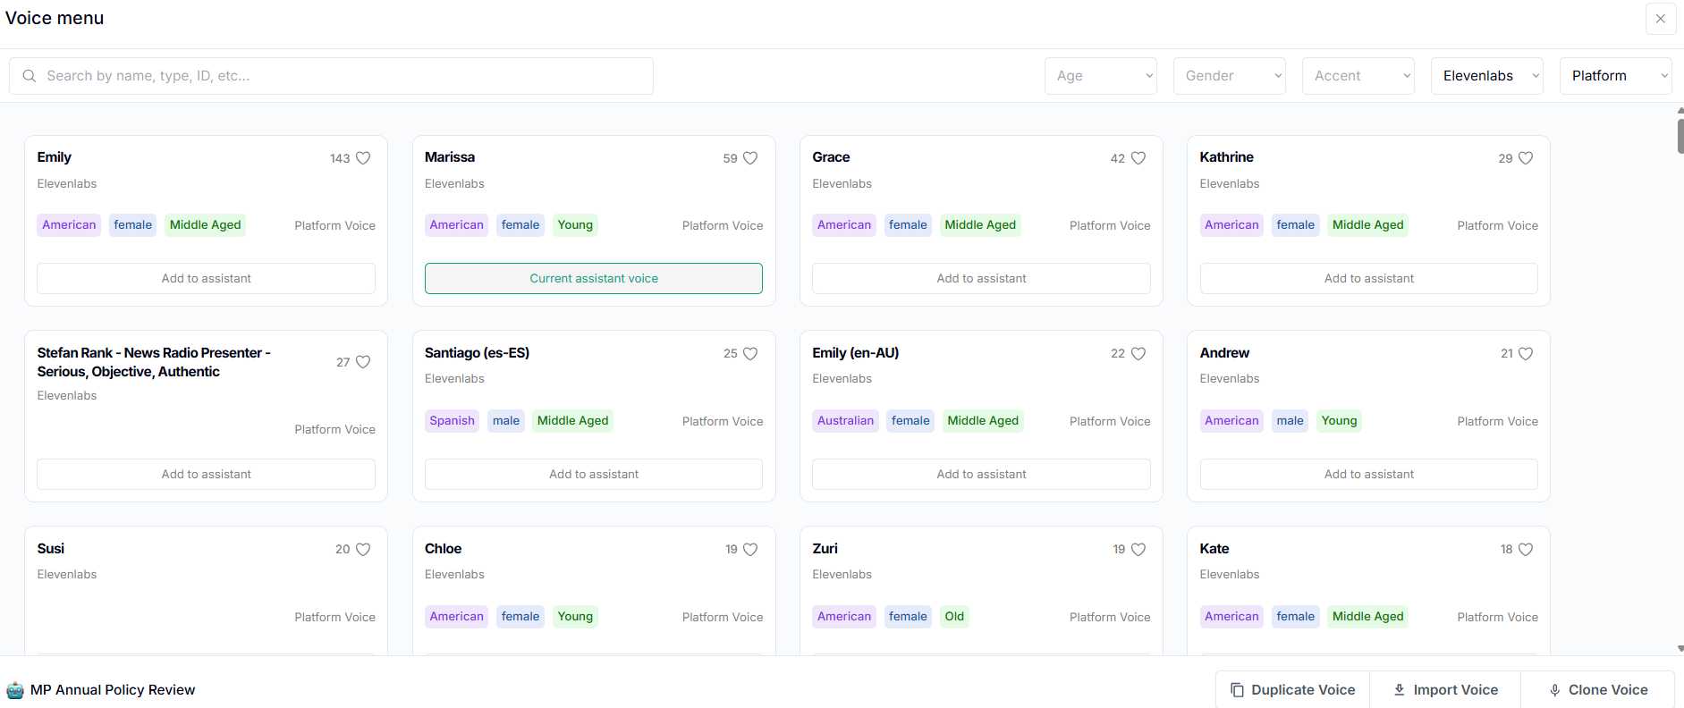1684x708 pixels.
Task: Click the female tag on Emily card
Action: tap(132, 225)
